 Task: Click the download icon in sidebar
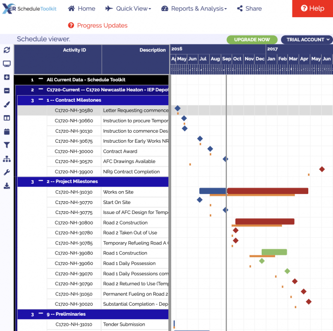coord(7,186)
